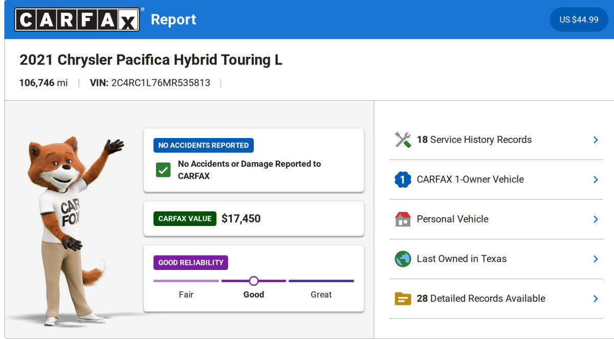This screenshot has width=614, height=339.
Task: Expand 18 Service History Records chevron
Action: [596, 140]
